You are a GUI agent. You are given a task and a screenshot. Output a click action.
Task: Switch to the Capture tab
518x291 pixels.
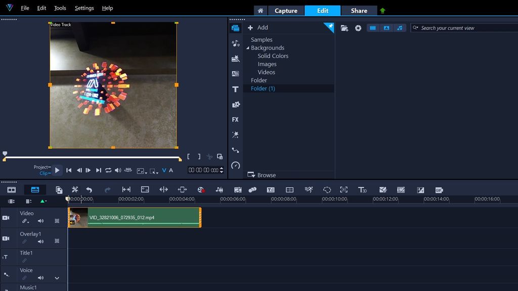pos(286,10)
